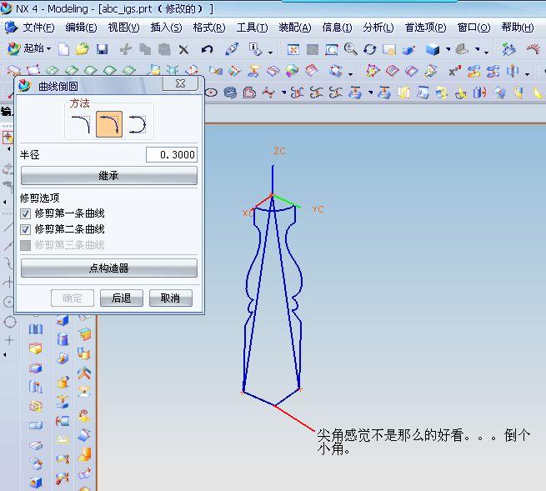This screenshot has width=546, height=491.
Task: Click the Open folder icon
Action: [x=83, y=49]
